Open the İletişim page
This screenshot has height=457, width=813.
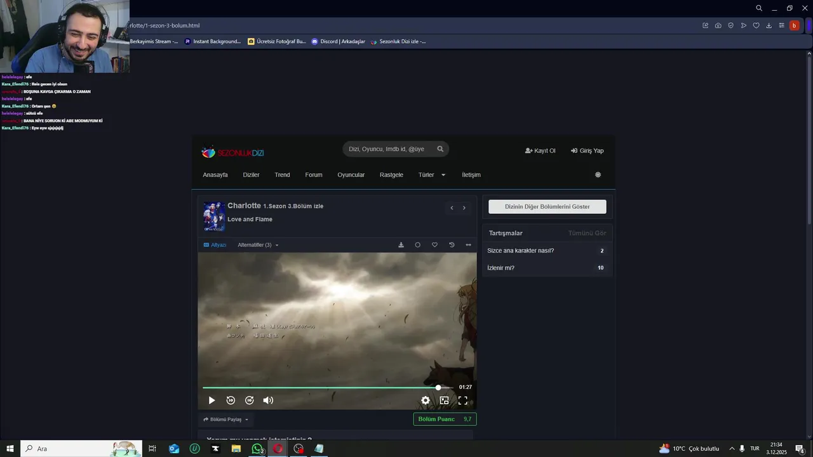(x=471, y=175)
